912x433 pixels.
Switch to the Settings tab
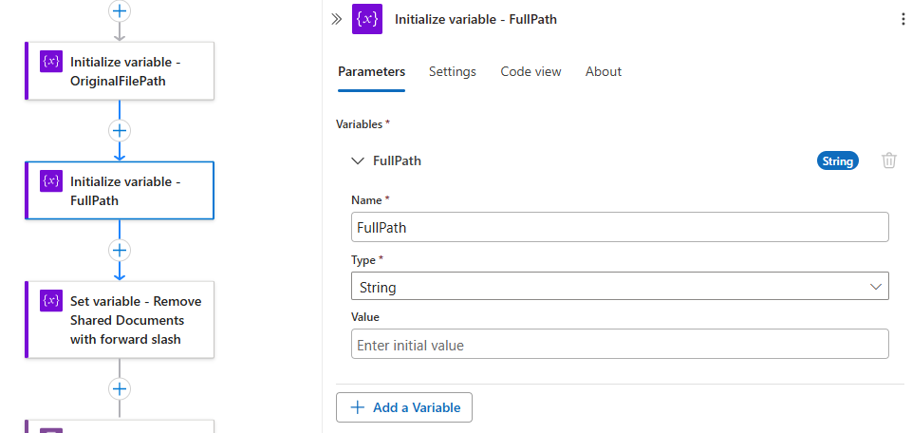click(453, 71)
